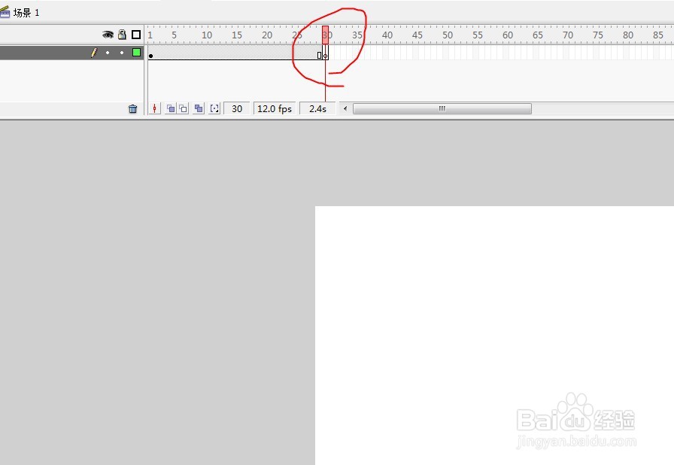The image size is (674, 465).
Task: Toggle lock all layers padlock icon
Action: point(122,35)
